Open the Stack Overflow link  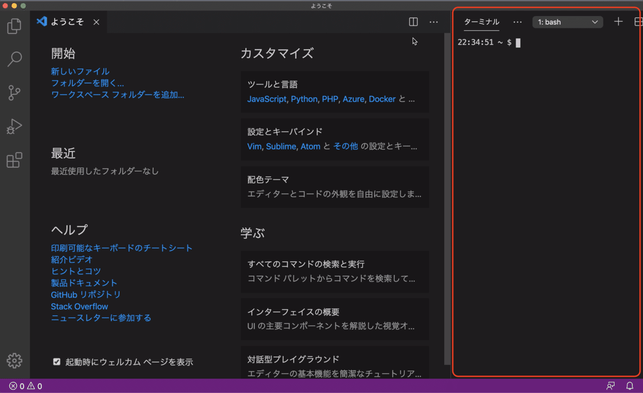[x=79, y=306]
